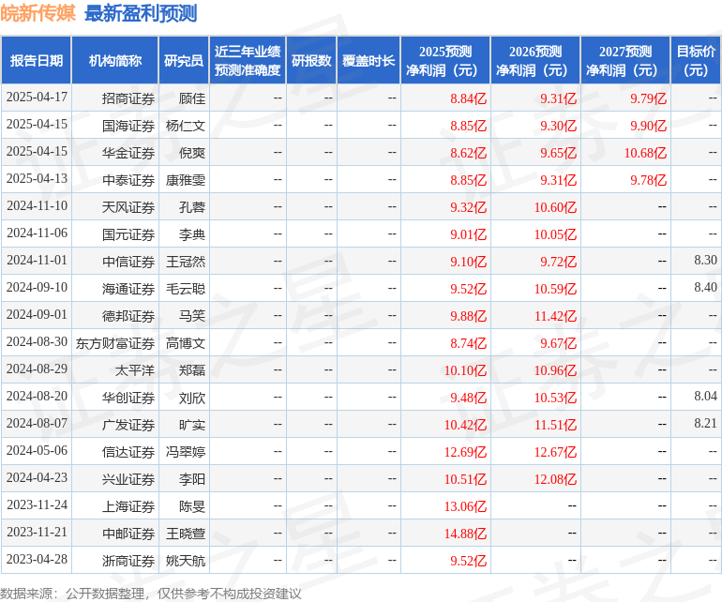
Task: Click the 8.04 target price
Action: [x=705, y=396]
